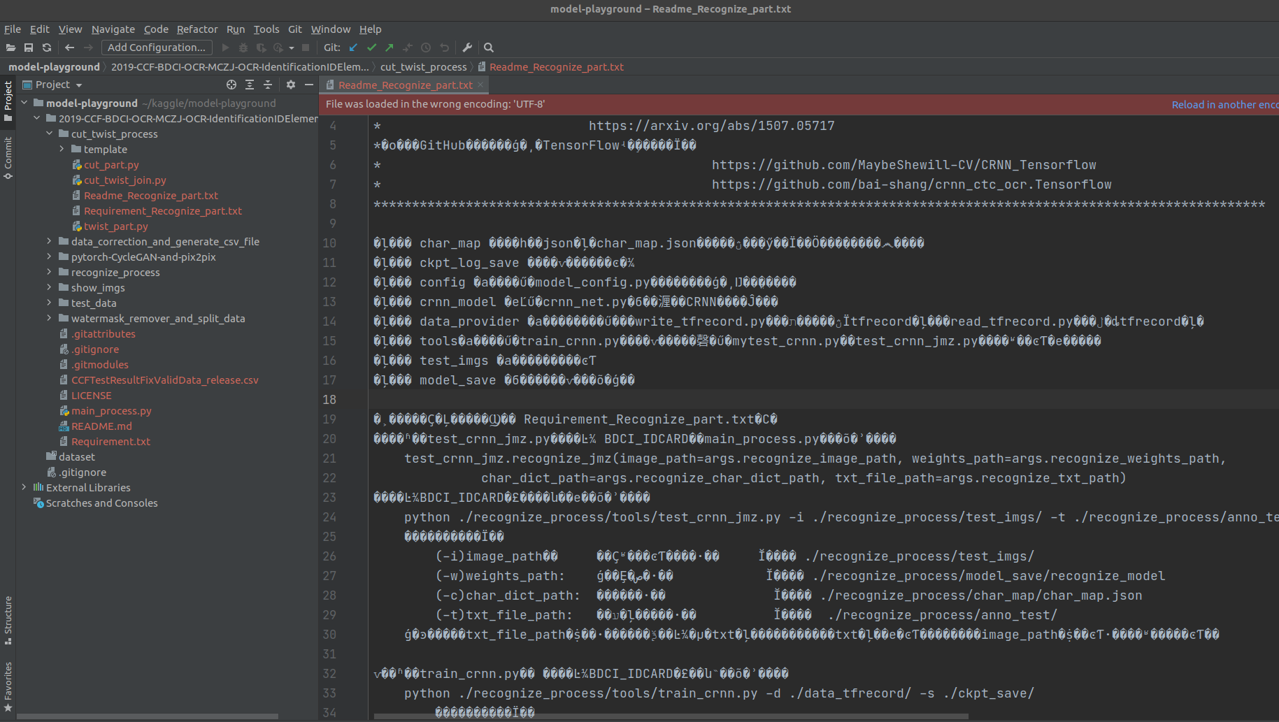The height and width of the screenshot is (722, 1279).
Task: Expand the recognize_process folder
Action: (48, 272)
